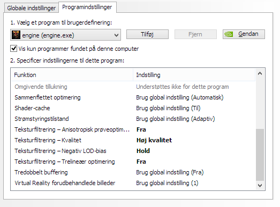Click the Tilføj button
The width and height of the screenshot is (280, 207).
(x=147, y=34)
